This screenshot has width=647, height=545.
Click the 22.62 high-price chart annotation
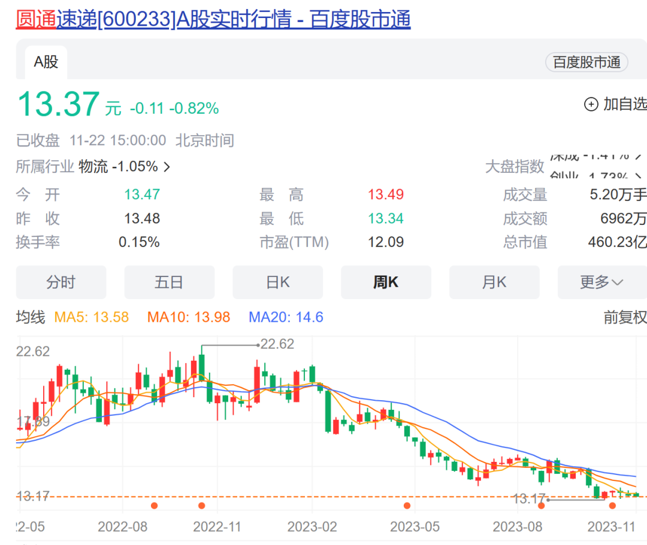(277, 344)
